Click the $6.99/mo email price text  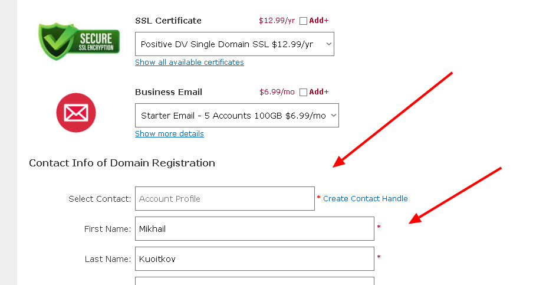coord(277,92)
